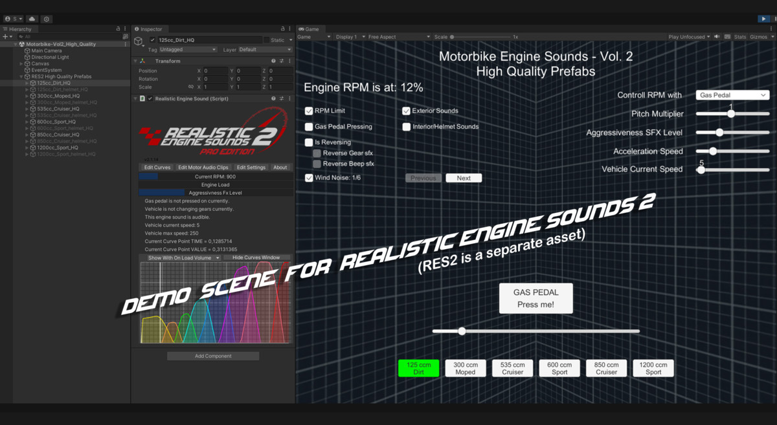Open the Controll RPM with dropdown
The image size is (777, 425).
(732, 94)
